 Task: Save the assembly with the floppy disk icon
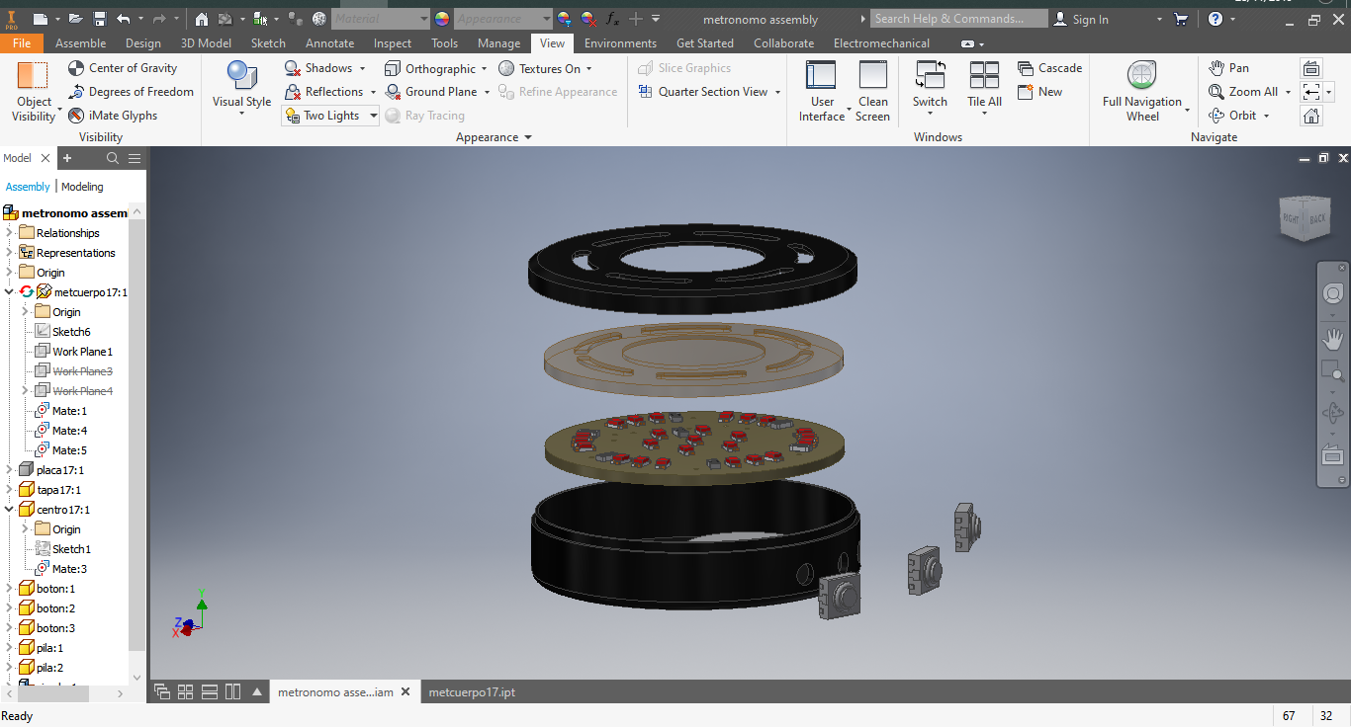coord(100,19)
